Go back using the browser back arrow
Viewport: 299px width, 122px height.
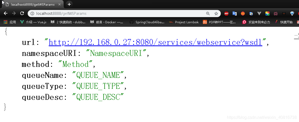6,13
